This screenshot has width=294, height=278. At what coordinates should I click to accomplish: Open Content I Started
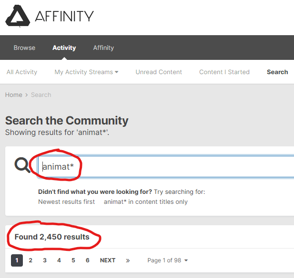224,72
